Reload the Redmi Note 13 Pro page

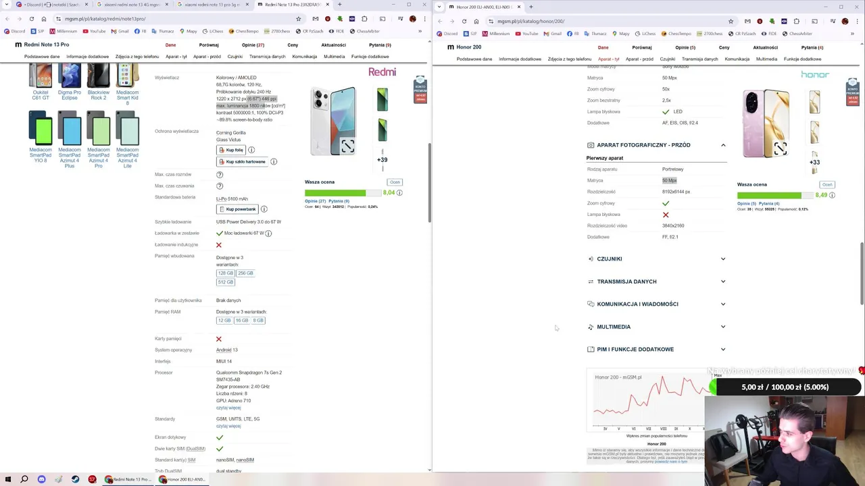click(31, 19)
